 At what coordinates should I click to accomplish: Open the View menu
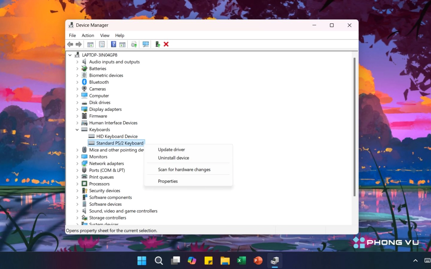pos(105,35)
